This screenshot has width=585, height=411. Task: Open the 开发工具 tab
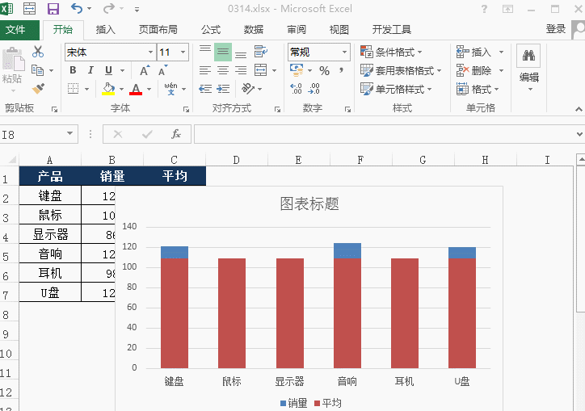coord(392,29)
